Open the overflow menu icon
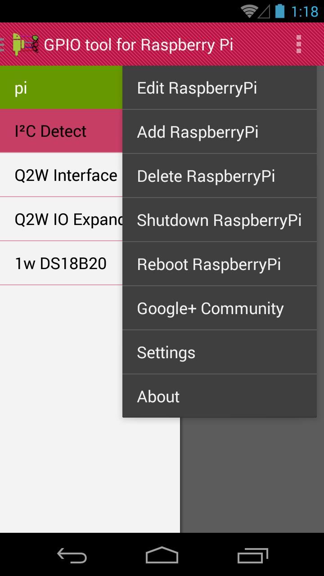The image size is (324, 576). pyautogui.click(x=298, y=44)
